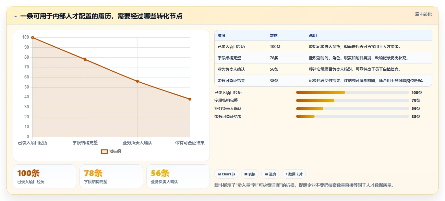Click description starting 记录包含交付结果
Image resolution: width=445 pixels, height=201 pixels.
coord(367,81)
